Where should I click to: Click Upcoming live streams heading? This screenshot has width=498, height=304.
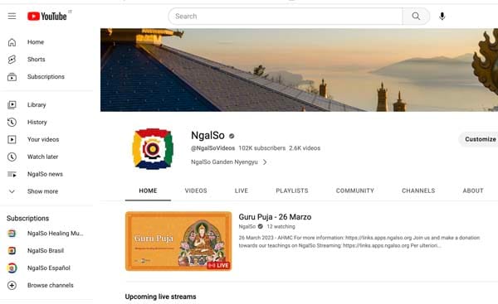click(160, 297)
